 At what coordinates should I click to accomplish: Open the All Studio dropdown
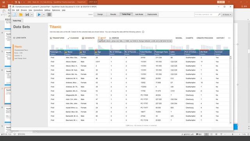(227, 14)
